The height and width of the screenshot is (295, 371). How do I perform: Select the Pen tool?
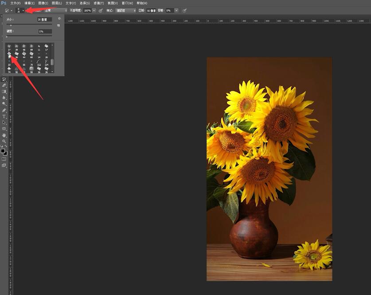[x=4, y=110]
